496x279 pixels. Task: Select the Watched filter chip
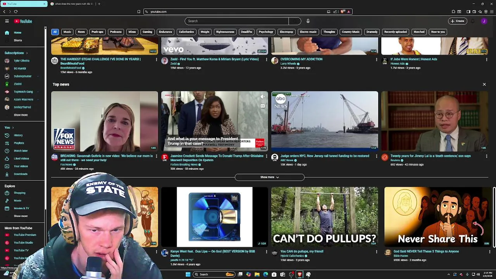[419, 32]
